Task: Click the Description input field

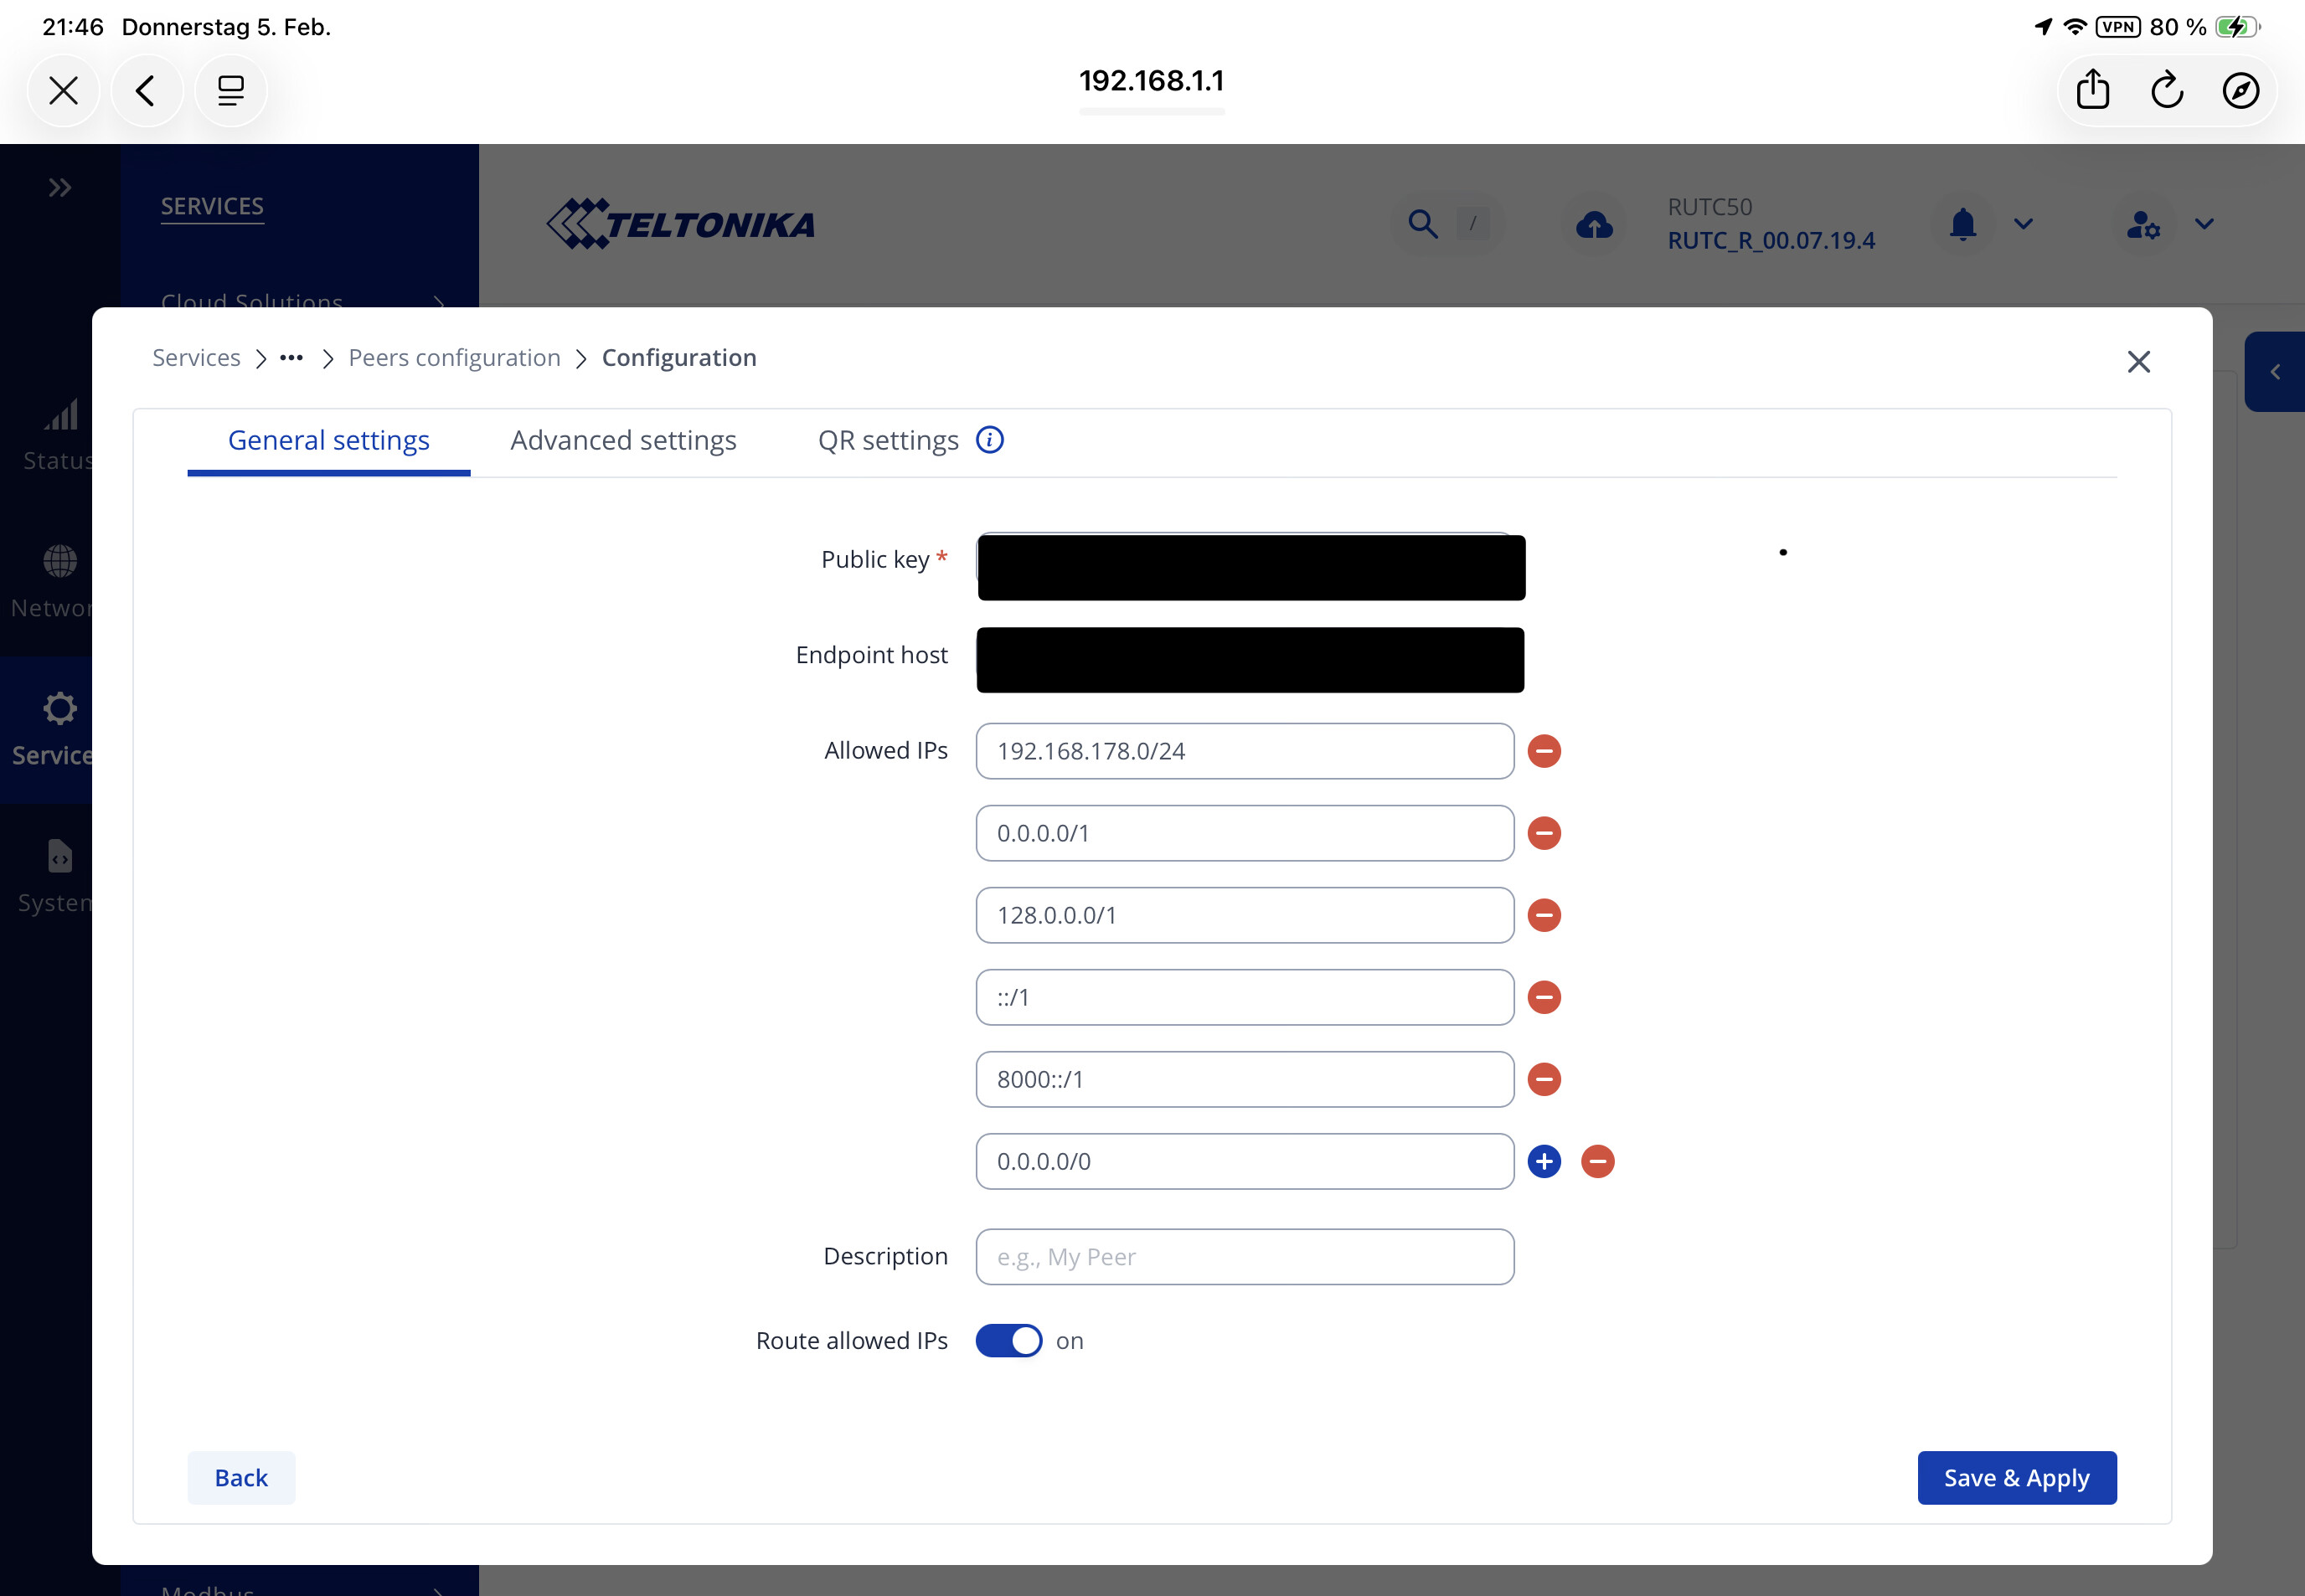Action: [1244, 1257]
